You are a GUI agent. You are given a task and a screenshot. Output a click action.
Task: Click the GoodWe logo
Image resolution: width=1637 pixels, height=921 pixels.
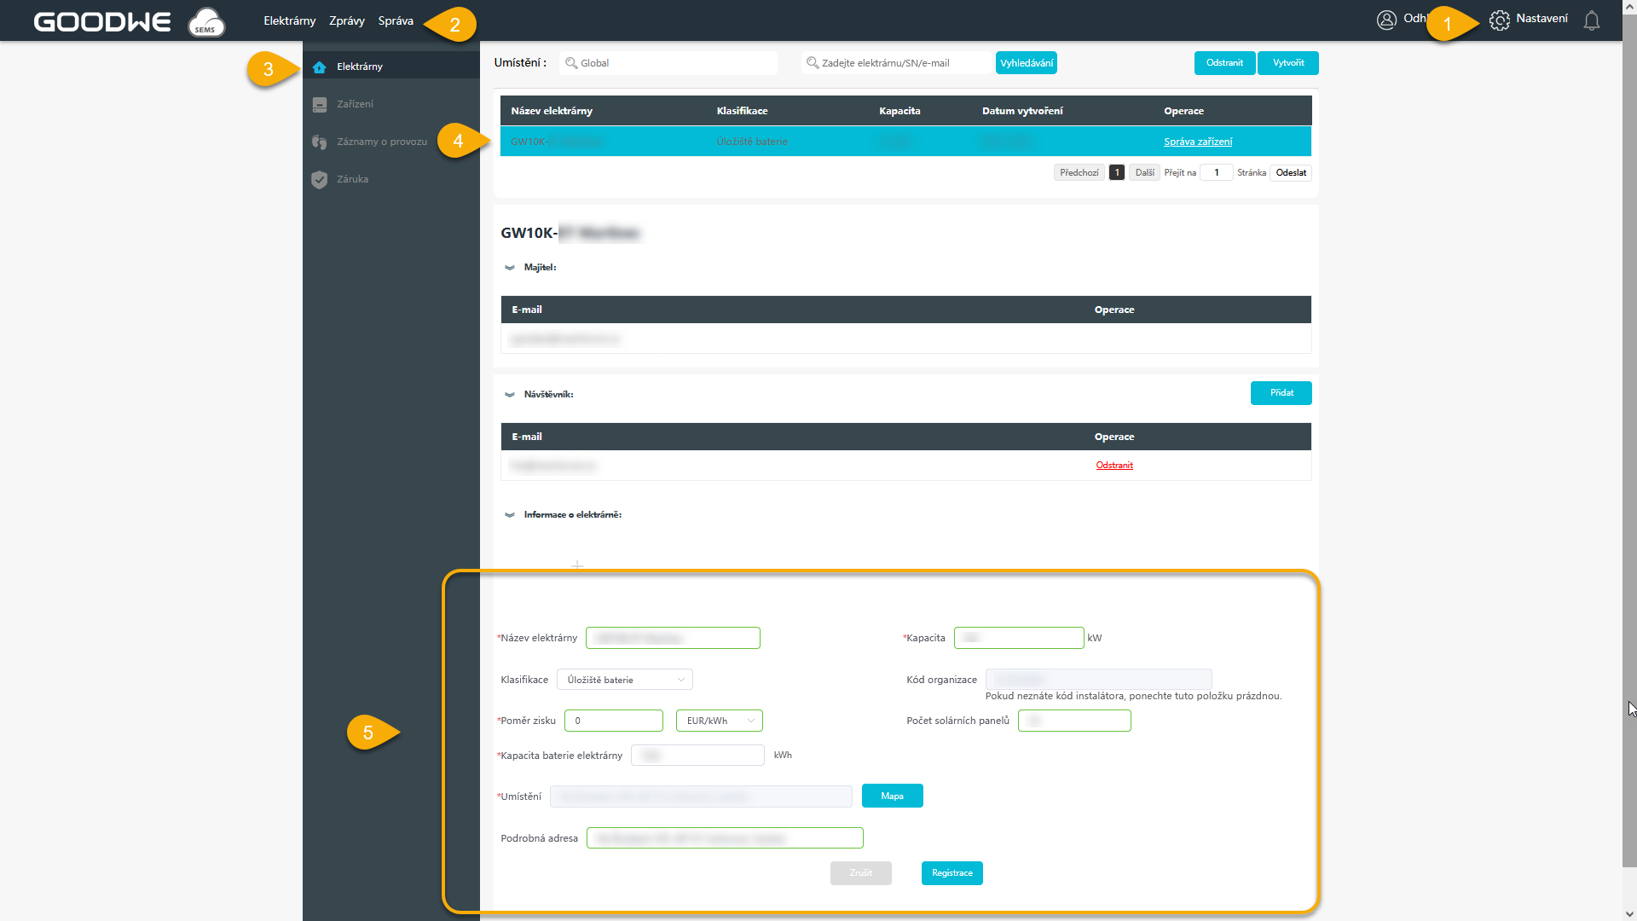pyautogui.click(x=102, y=21)
